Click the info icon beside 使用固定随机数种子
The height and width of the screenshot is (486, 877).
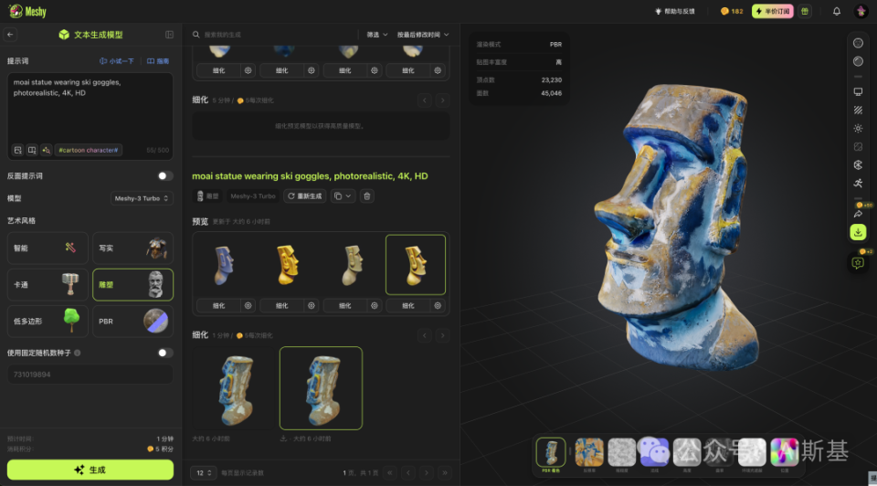[77, 353]
